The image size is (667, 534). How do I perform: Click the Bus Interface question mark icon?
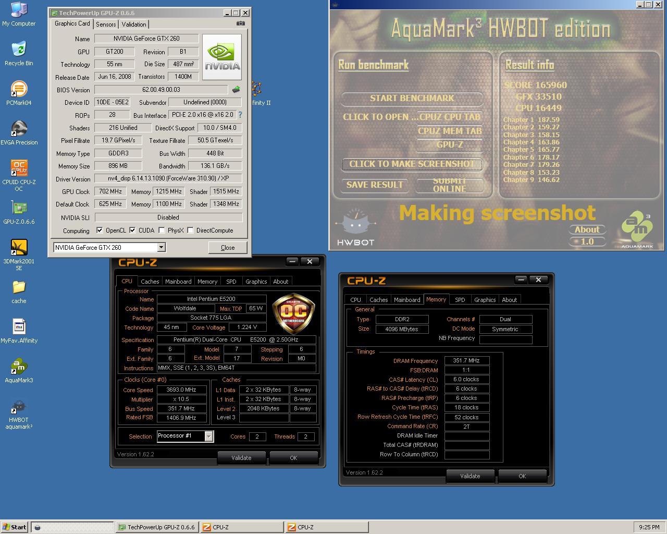(240, 115)
